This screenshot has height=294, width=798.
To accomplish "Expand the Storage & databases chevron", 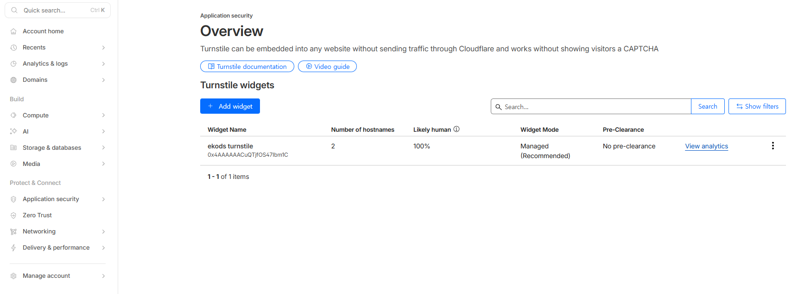I will tap(103, 148).
